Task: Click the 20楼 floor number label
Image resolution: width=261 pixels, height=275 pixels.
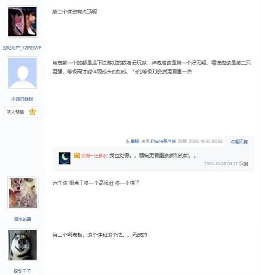Action: point(182,141)
